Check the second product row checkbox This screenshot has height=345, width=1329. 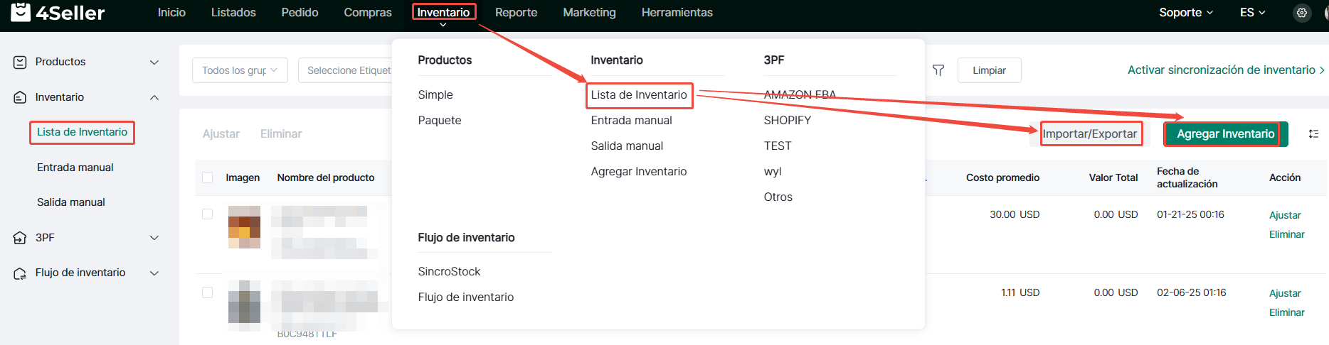tap(208, 292)
